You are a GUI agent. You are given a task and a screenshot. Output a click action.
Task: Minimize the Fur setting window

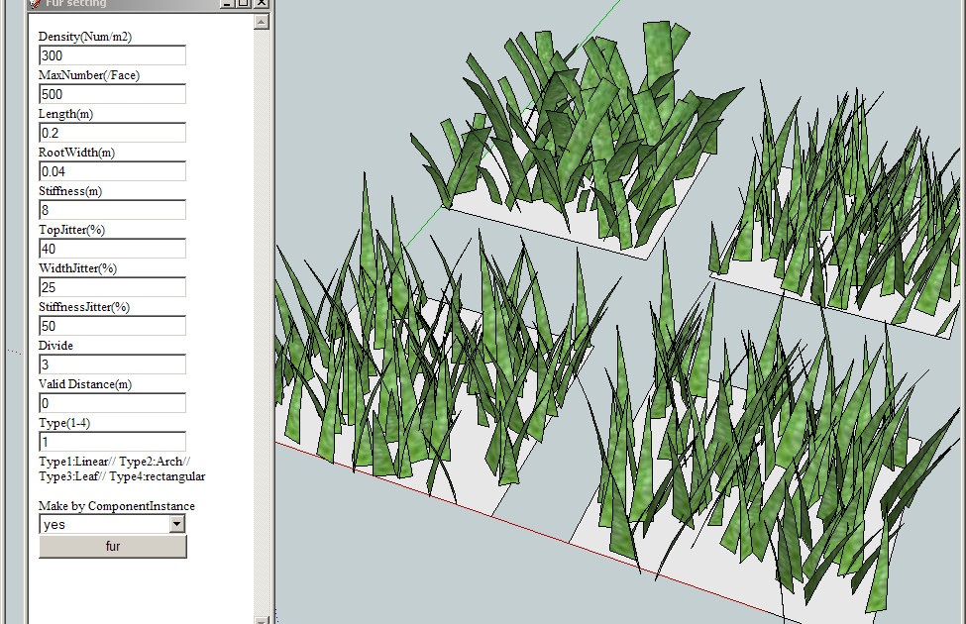tap(226, 3)
